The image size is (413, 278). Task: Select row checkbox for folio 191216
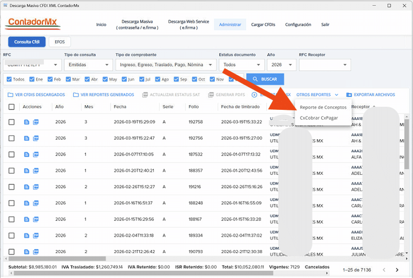tap(11, 187)
